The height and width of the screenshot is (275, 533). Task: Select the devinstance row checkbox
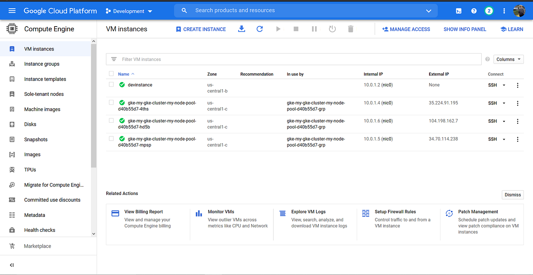(x=111, y=84)
